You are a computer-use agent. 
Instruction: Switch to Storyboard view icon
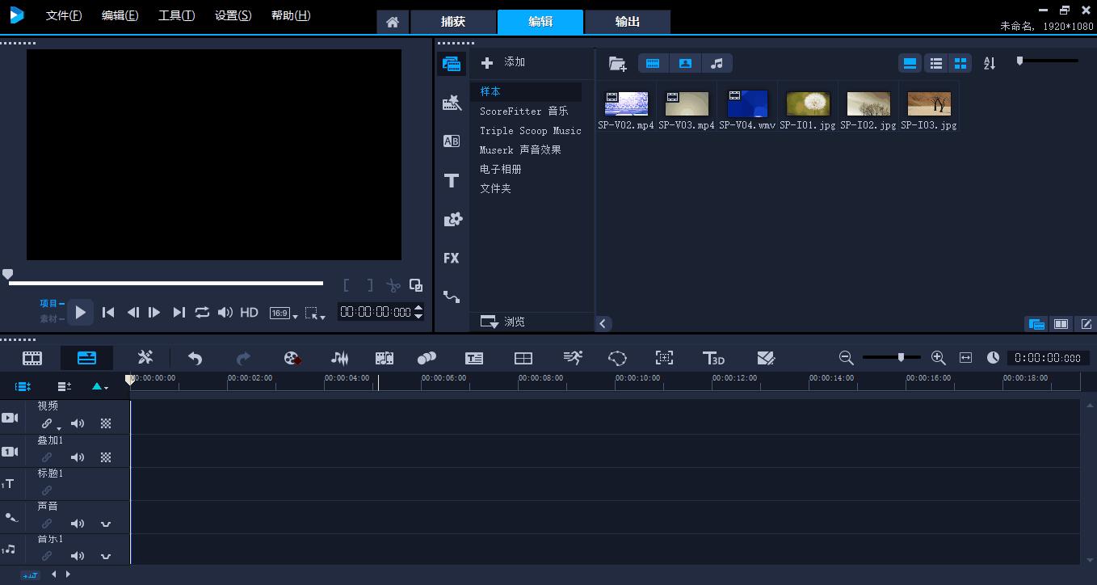[x=32, y=358]
